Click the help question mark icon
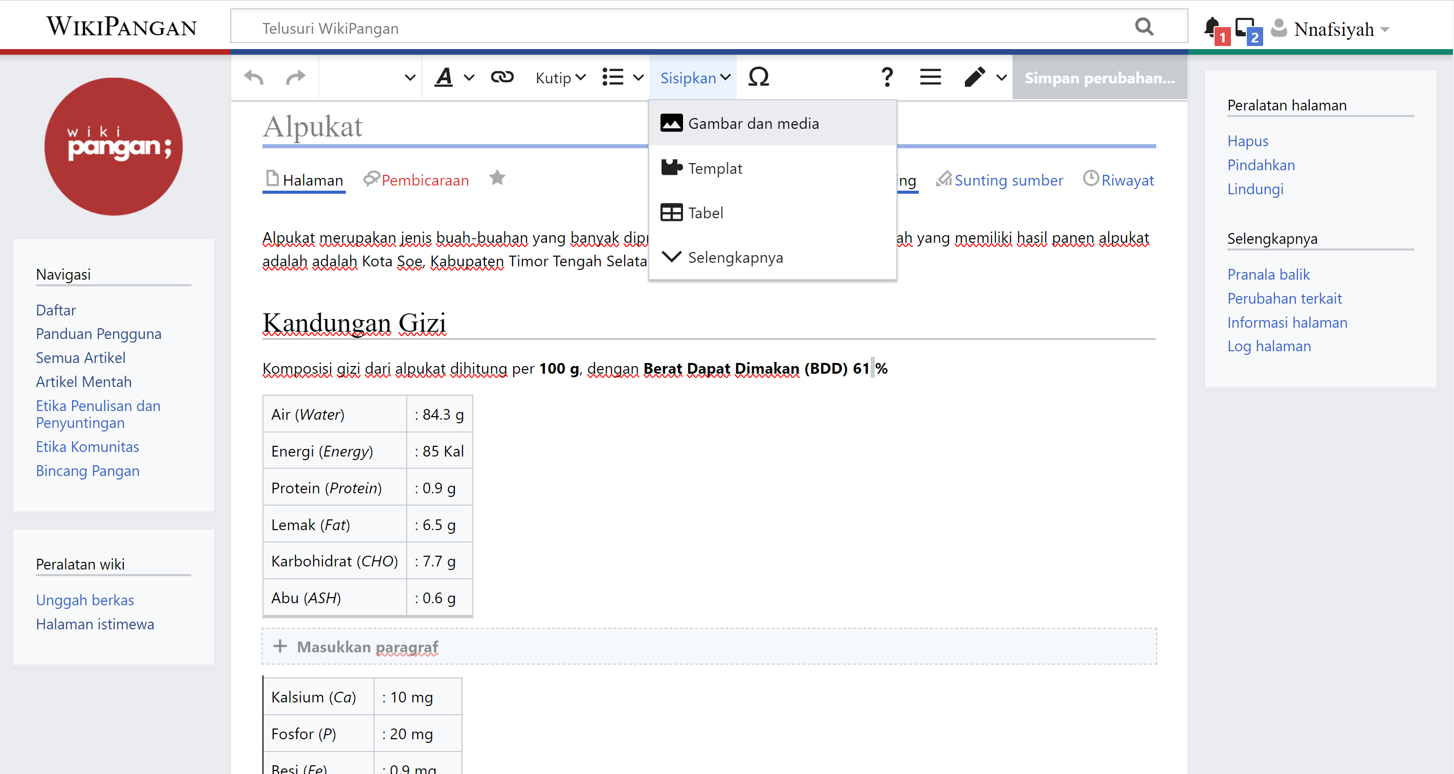This screenshot has height=774, width=1454. 887,77
